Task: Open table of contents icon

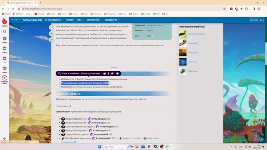Action: pos(51,34)
